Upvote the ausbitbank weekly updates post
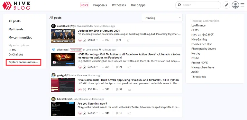Screen dimensions: 247x120 coord(80,40)
